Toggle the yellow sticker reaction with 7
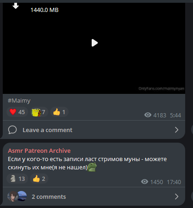 [39, 112]
